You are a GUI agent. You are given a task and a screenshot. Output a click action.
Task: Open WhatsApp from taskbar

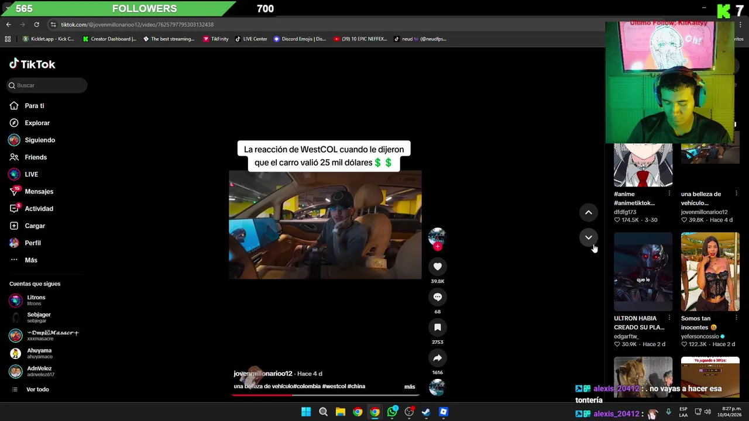[x=392, y=412]
